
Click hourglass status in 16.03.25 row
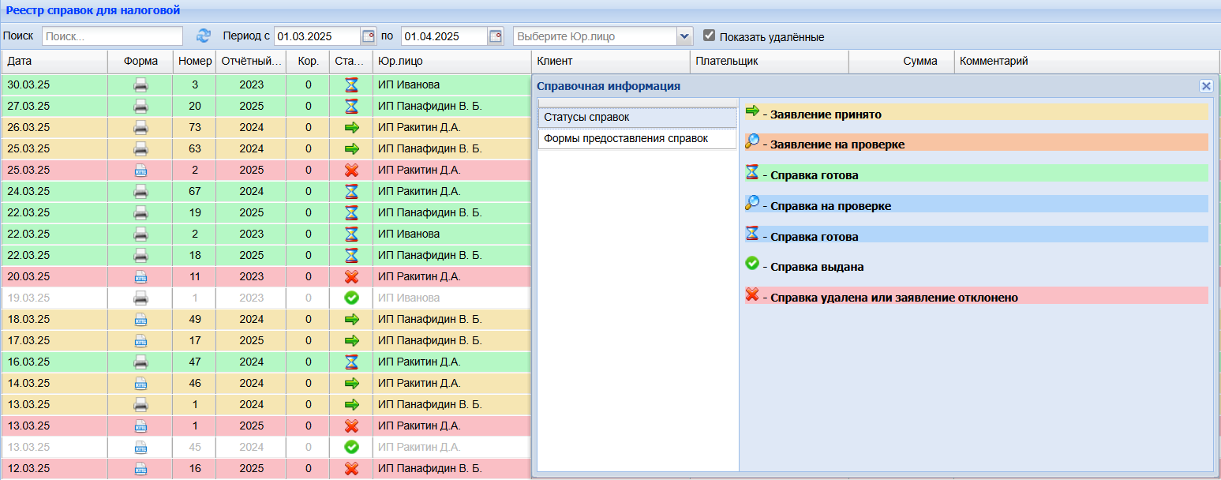(x=351, y=362)
